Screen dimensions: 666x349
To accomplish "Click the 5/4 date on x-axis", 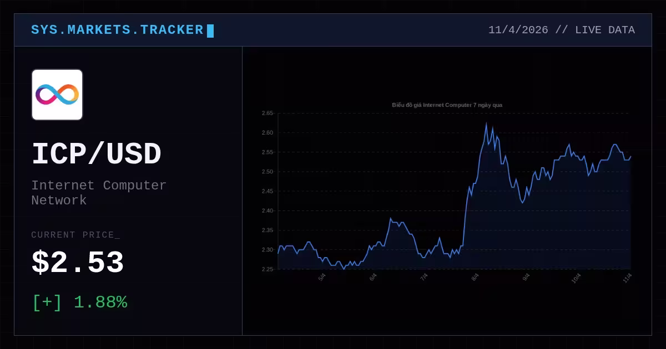I will click(x=322, y=277).
